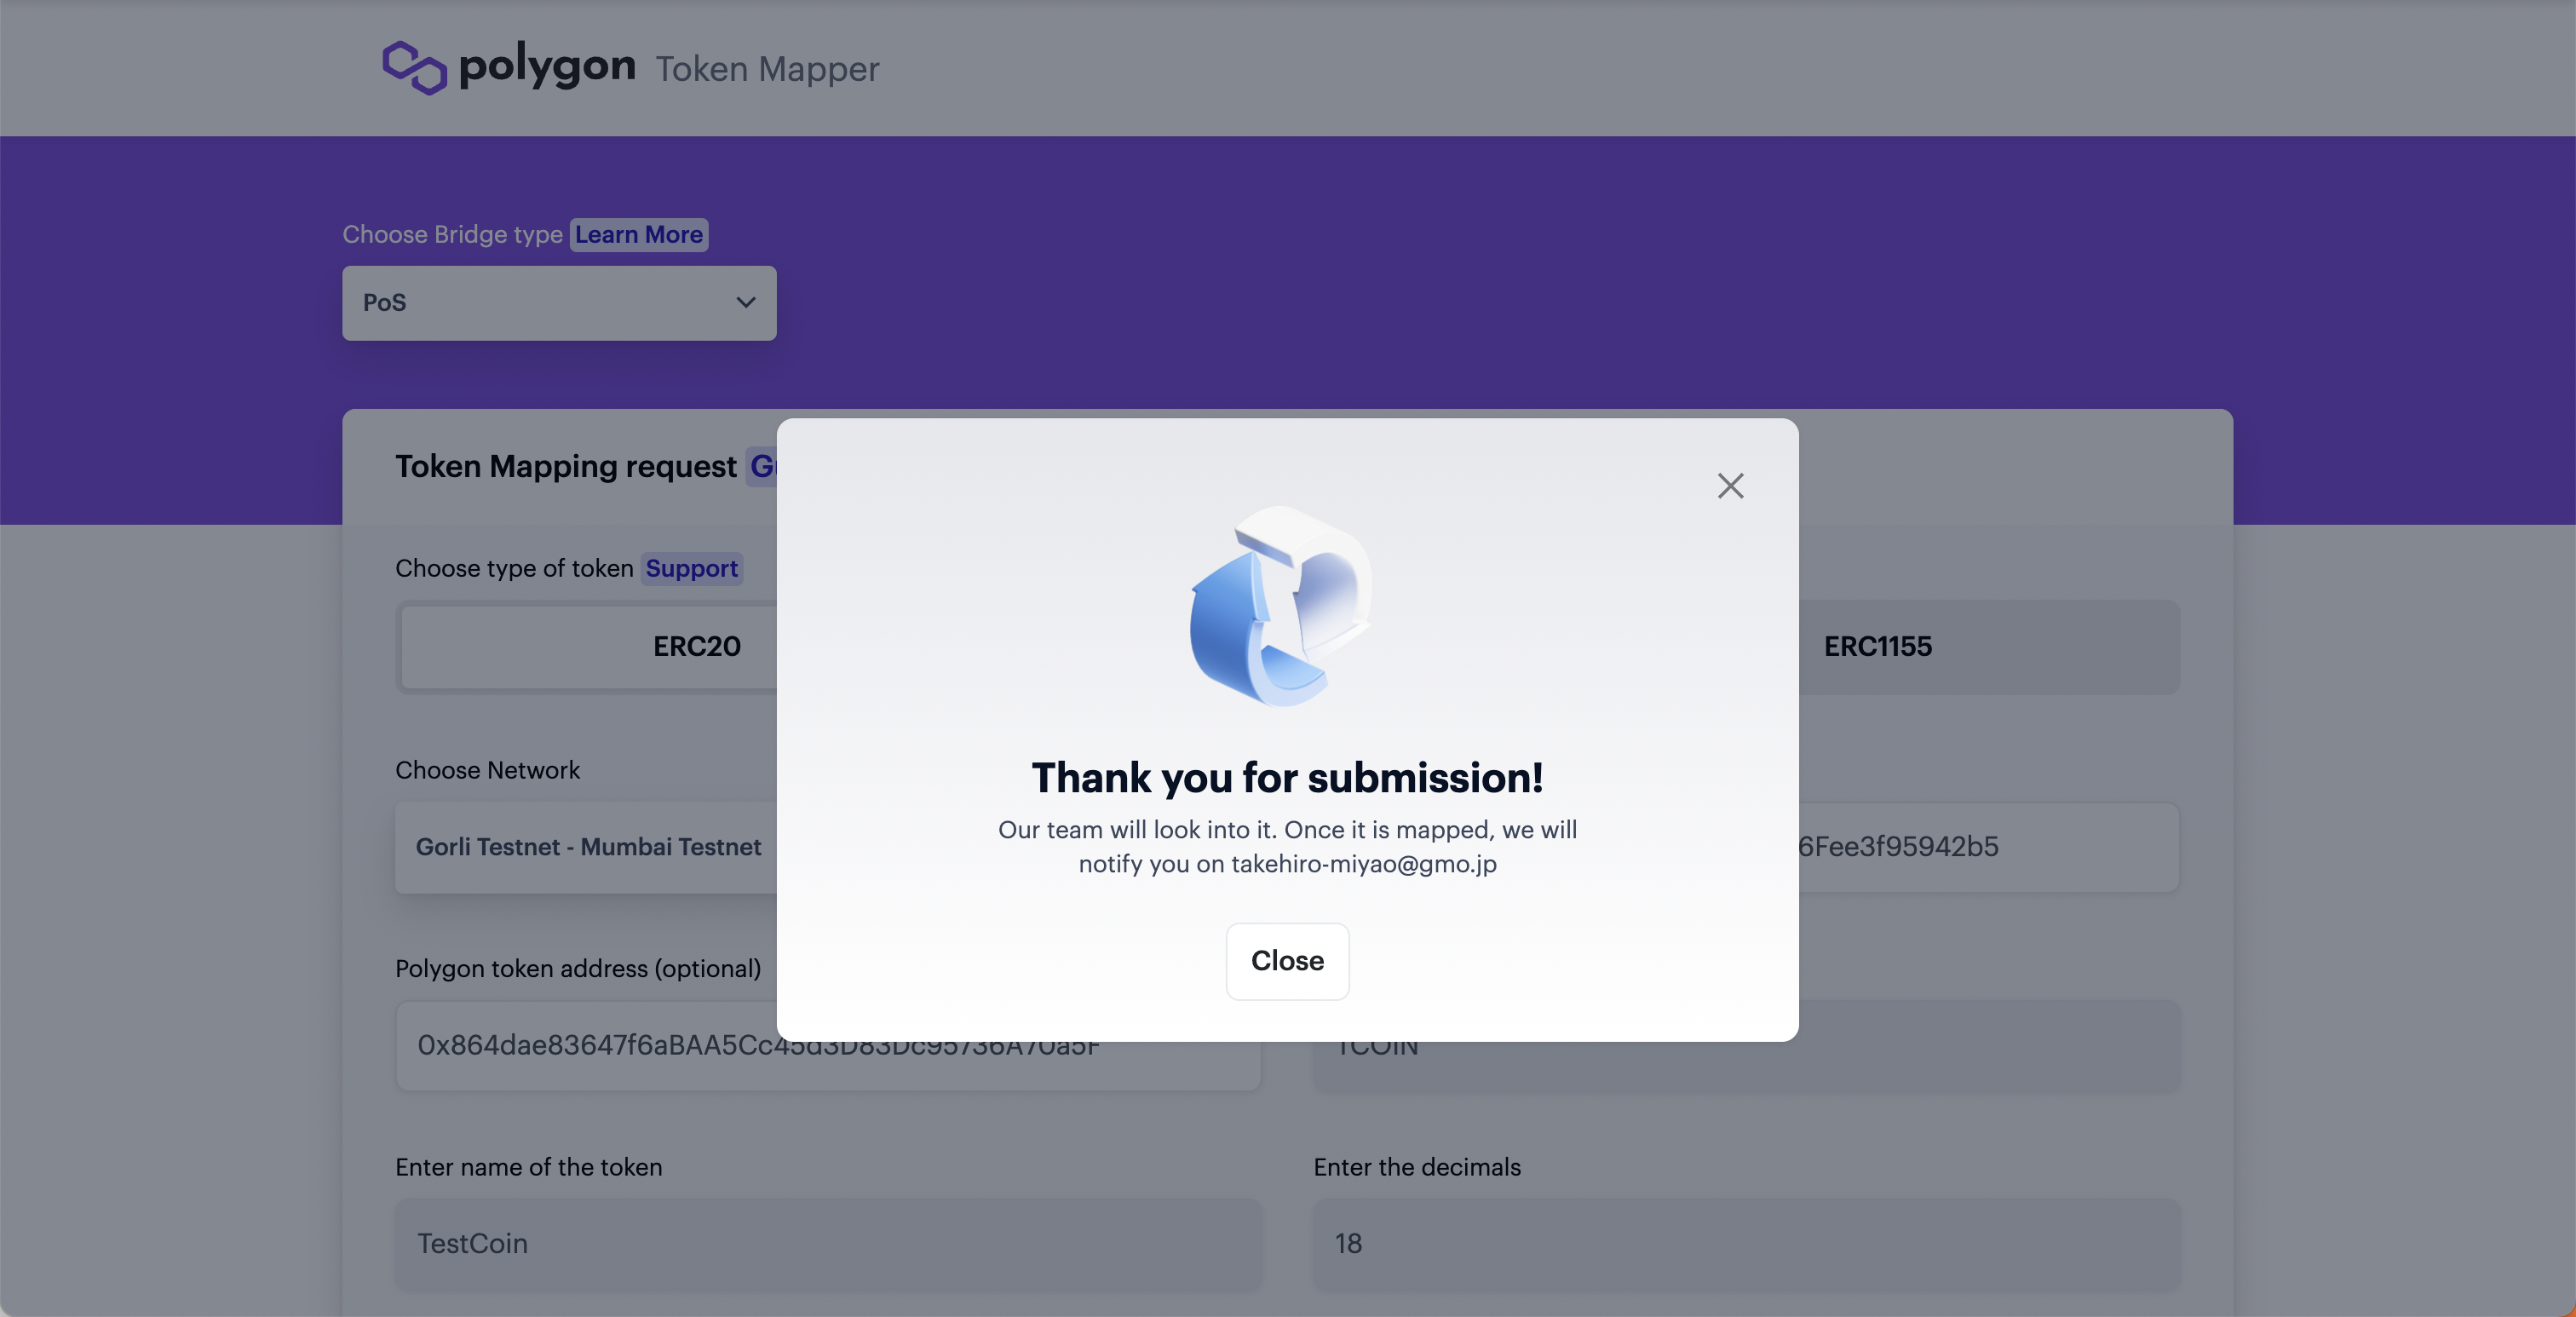Click the blue 3D illustration in the dialog
Image resolution: width=2576 pixels, height=1317 pixels.
click(x=1282, y=606)
